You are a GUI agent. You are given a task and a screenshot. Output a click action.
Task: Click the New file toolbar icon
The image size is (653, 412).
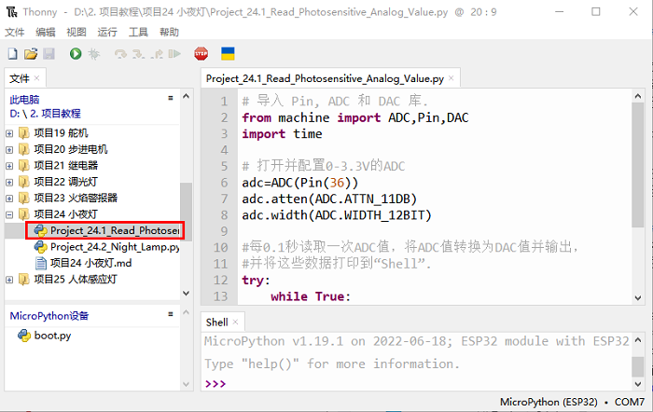click(13, 54)
